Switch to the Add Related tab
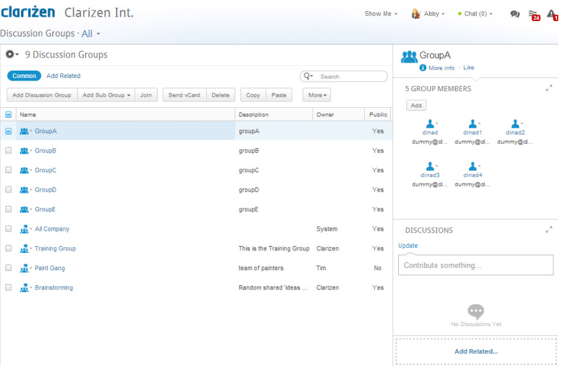The width and height of the screenshot is (562, 380). tap(63, 76)
